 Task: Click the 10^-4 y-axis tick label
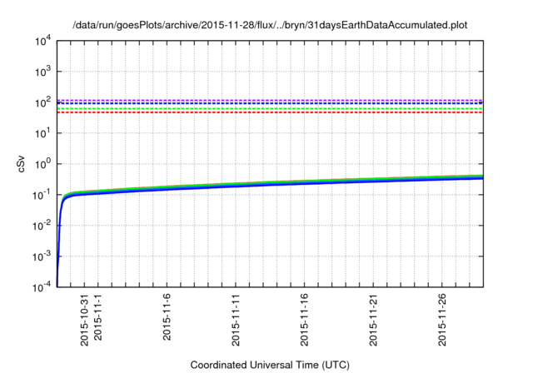click(x=42, y=287)
